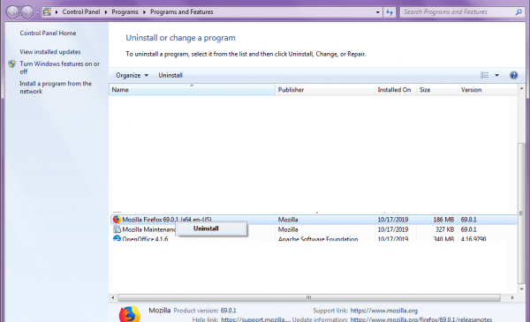The width and height of the screenshot is (530, 322).
Task: Open the support.mozilla help link
Action: pyautogui.click(x=256, y=319)
